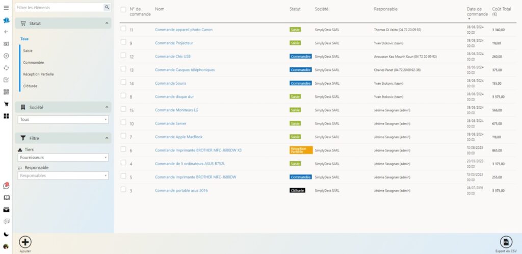This screenshot has height=254, width=522.
Task: Open the ticket card sidebar icon
Action: tap(6, 44)
